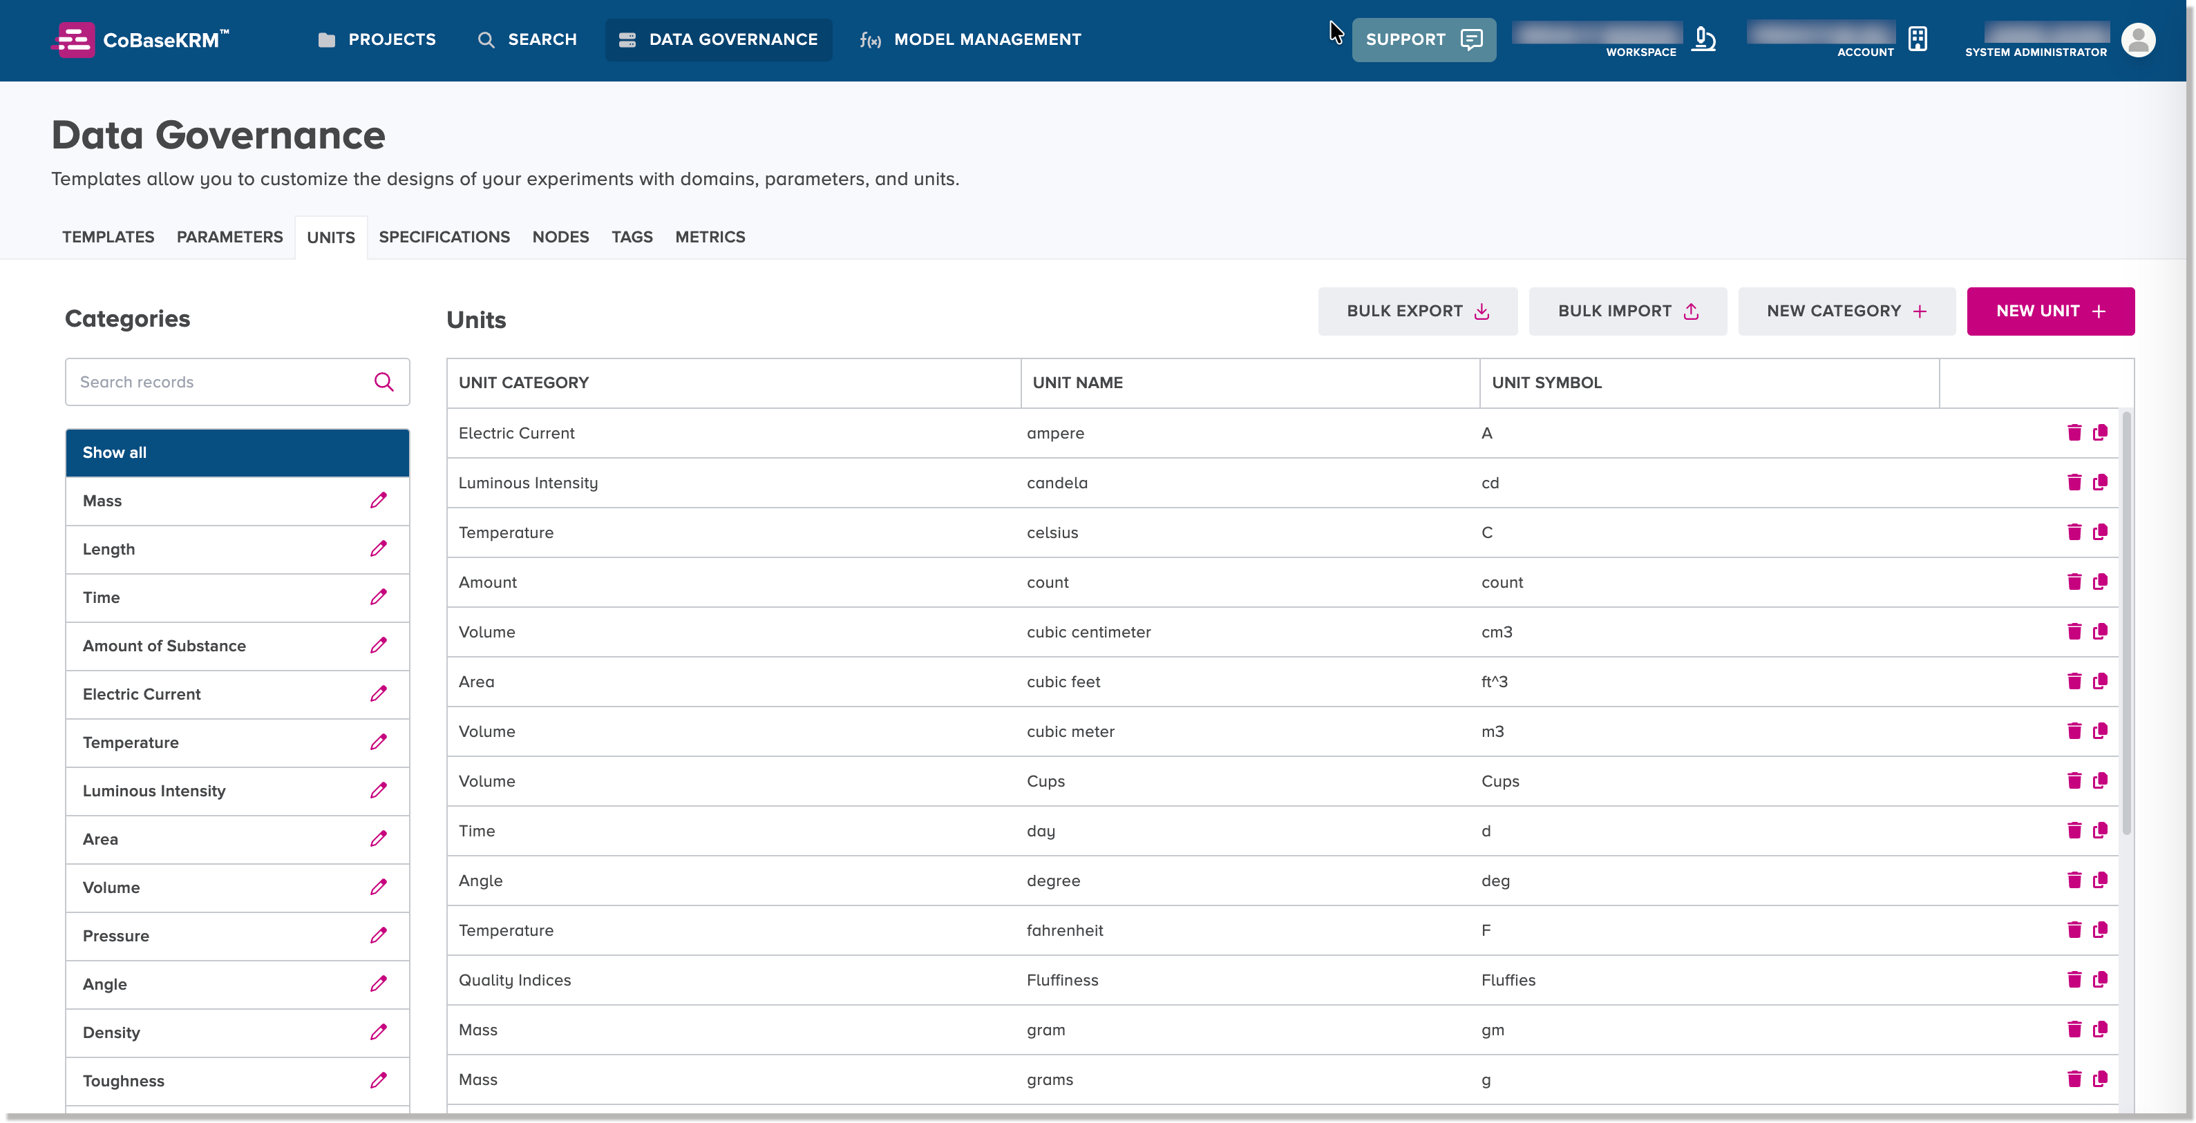2196x1123 pixels.
Task: Click the New Unit button
Action: 2050,311
